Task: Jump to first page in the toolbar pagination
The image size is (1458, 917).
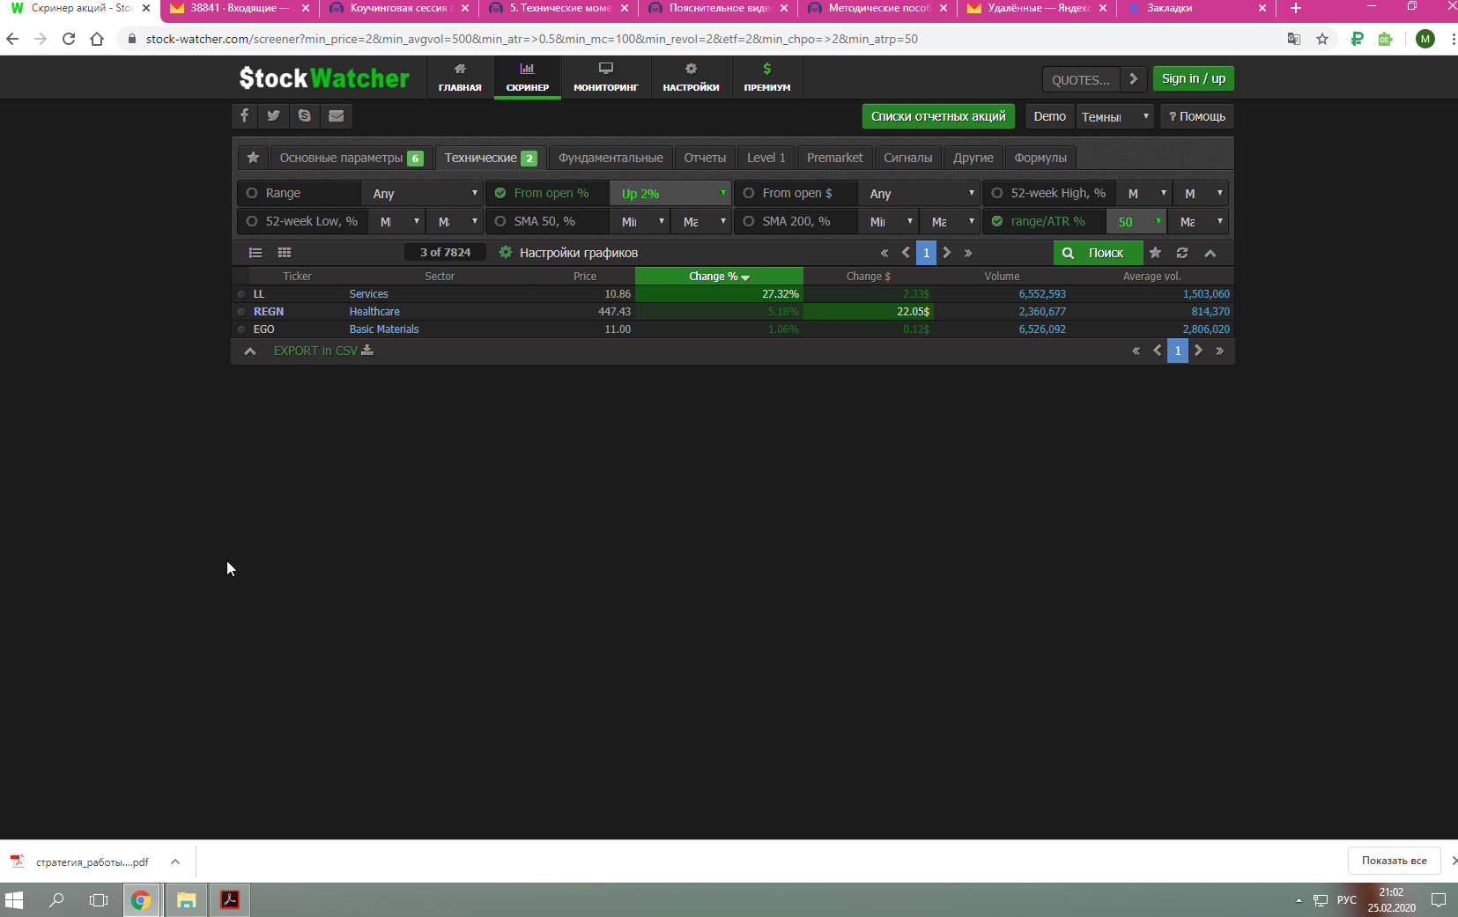Action: [x=884, y=253]
